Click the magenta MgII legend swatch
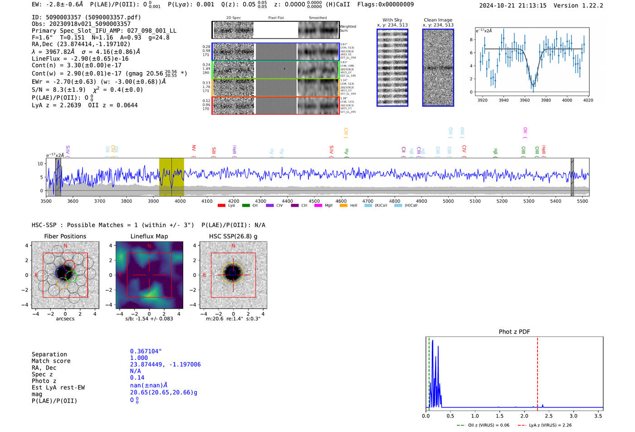 (318, 206)
